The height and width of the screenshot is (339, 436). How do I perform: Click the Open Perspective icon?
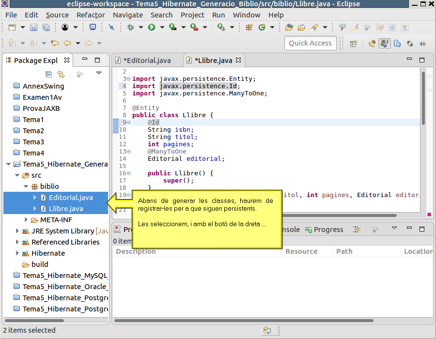click(353, 43)
